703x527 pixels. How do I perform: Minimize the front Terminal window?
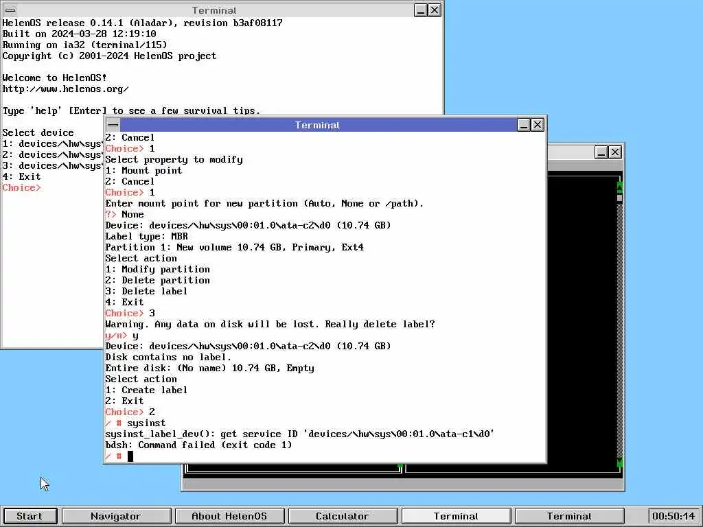coord(524,125)
